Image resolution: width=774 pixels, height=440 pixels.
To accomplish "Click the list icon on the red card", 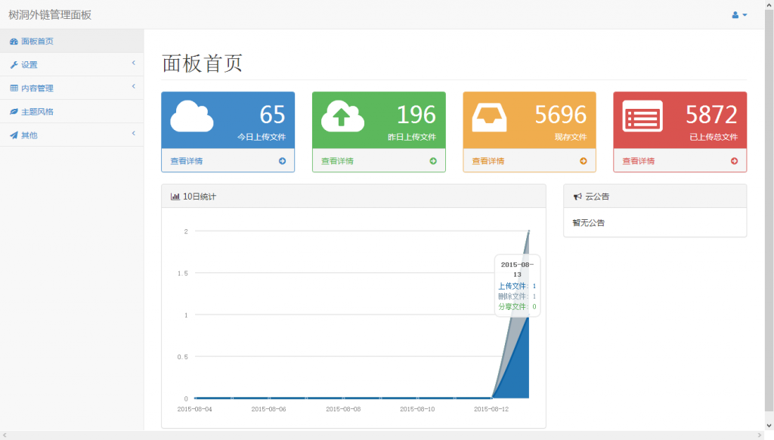I will click(x=642, y=116).
